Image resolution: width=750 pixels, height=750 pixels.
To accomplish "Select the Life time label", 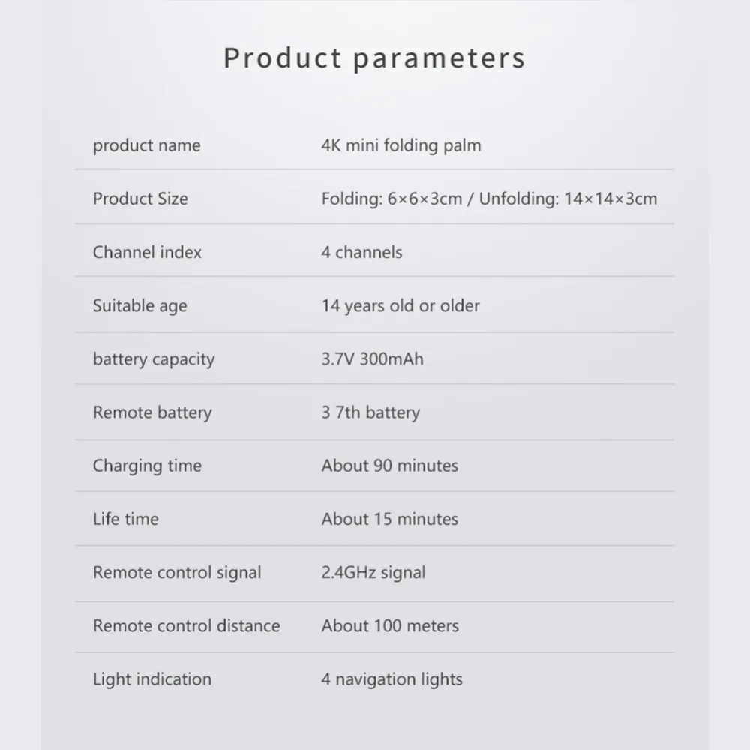I will click(126, 519).
